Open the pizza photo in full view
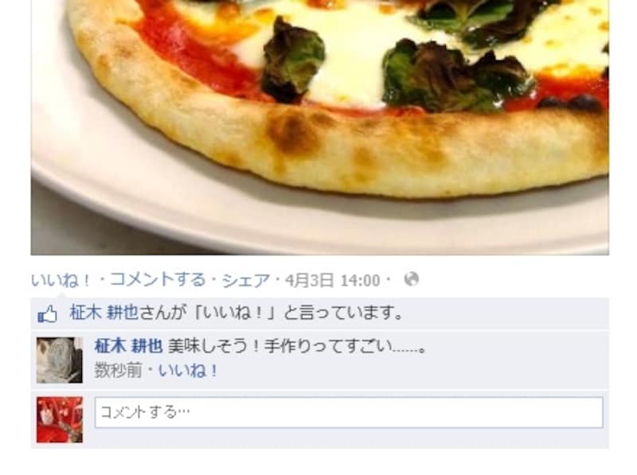This screenshot has height=475, width=637. pyautogui.click(x=320, y=127)
